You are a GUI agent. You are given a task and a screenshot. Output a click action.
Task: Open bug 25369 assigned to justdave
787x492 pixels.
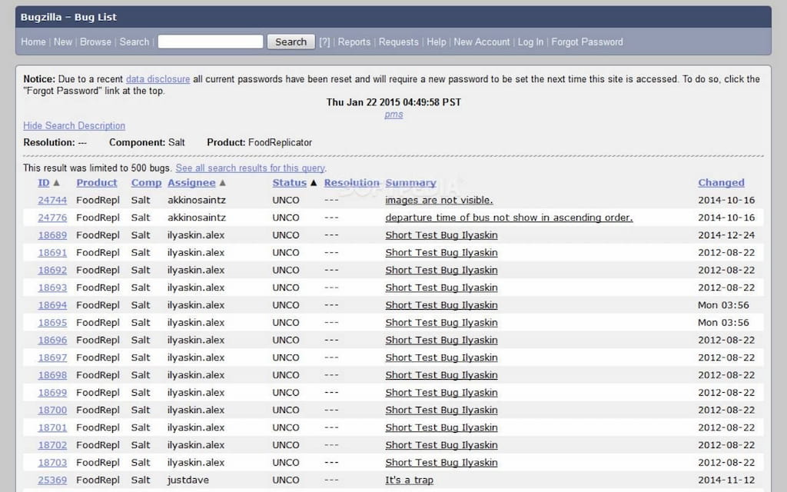pos(51,480)
